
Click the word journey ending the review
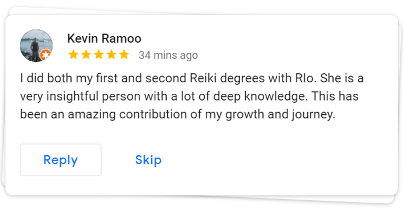(314, 115)
